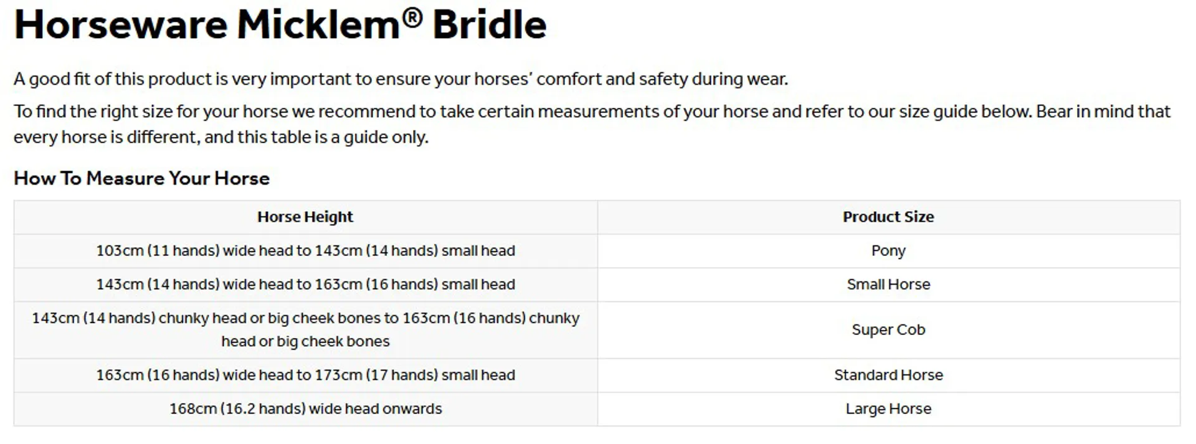Click the good fit comfort and safety sentence
This screenshot has height=444, width=1196.
(x=401, y=79)
